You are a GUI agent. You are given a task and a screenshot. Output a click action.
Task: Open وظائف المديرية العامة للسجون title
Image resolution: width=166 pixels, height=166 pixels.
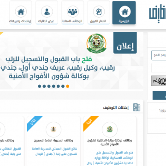tap(53, 141)
